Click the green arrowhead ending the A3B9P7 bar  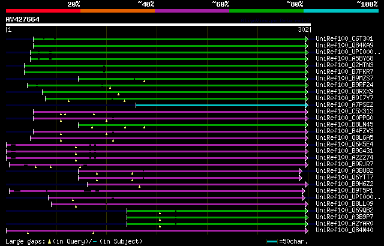pos(307,218)
